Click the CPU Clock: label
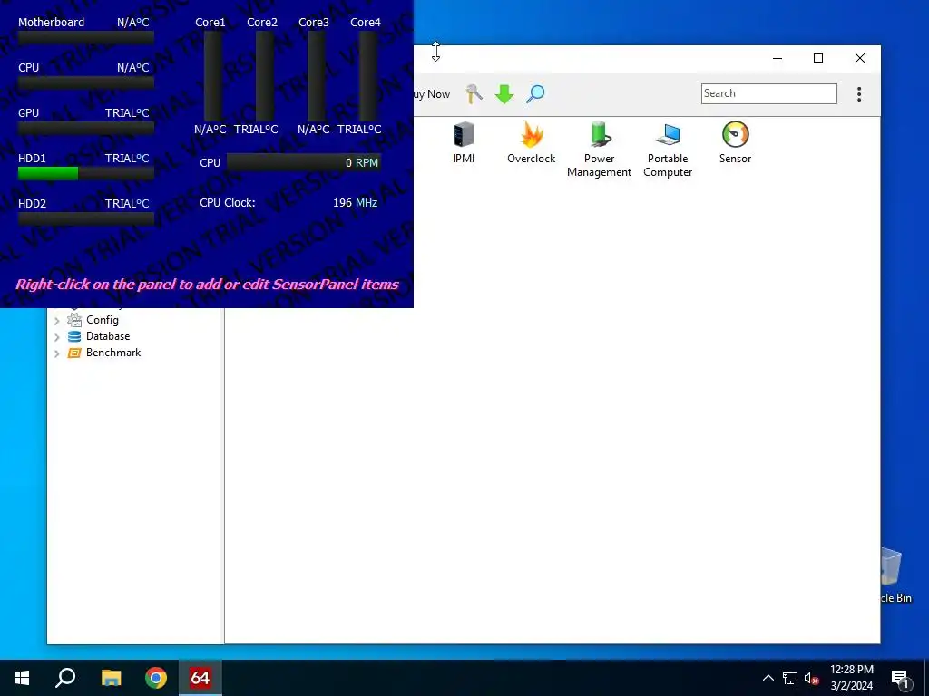This screenshot has width=929, height=696. pos(228,202)
